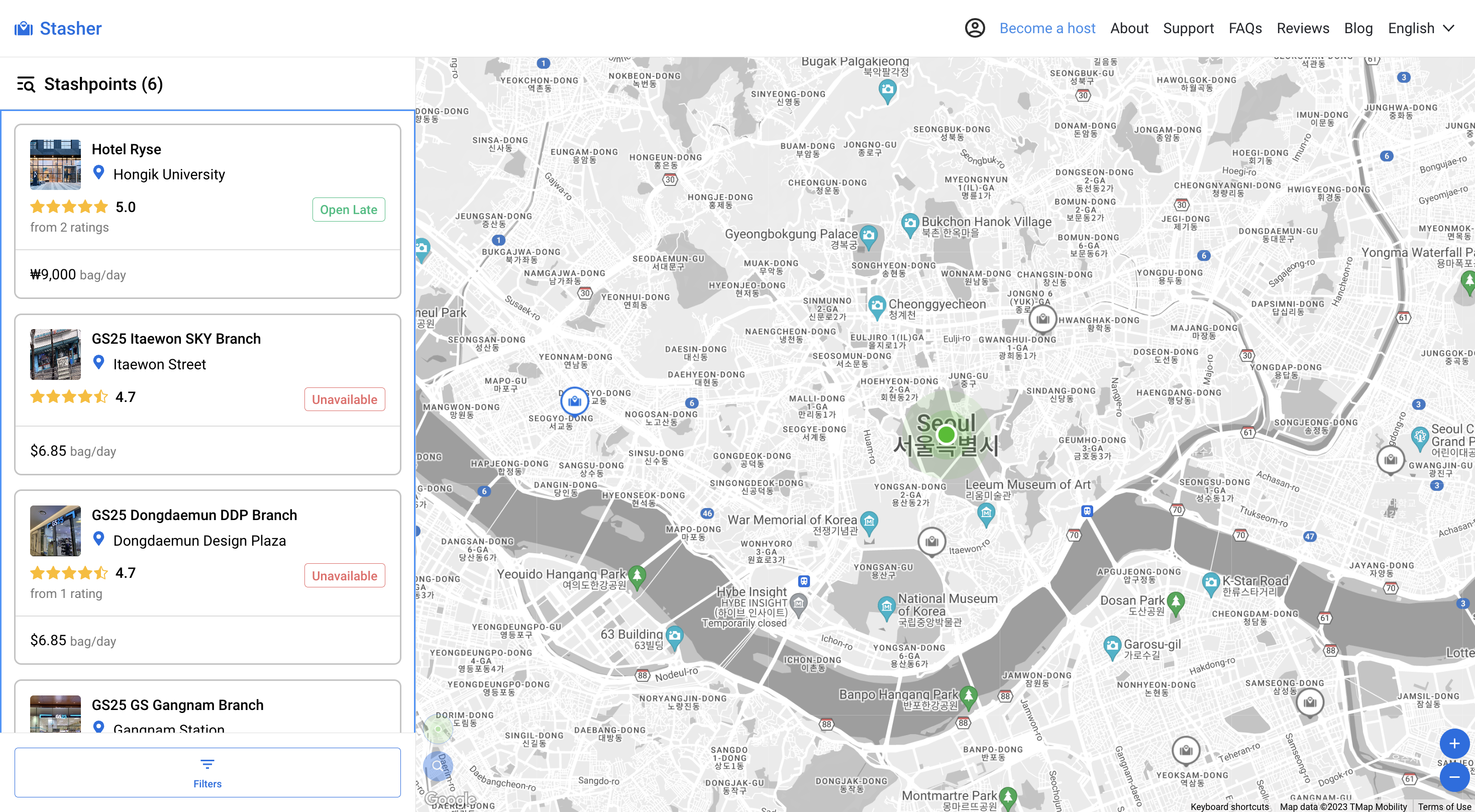Click the Stasher logo icon
This screenshot has width=1475, height=812.
click(x=24, y=29)
